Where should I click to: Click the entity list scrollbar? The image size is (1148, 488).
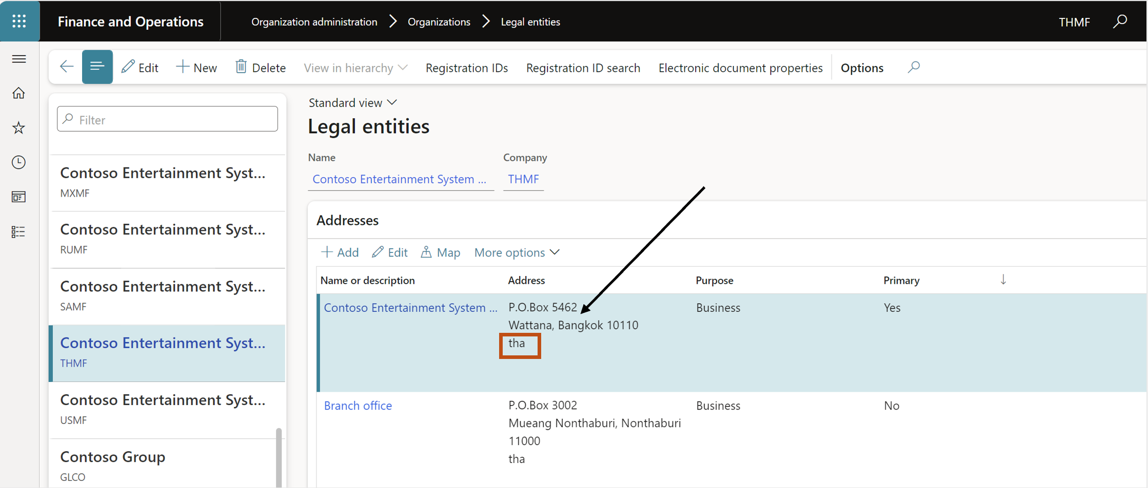(x=279, y=457)
